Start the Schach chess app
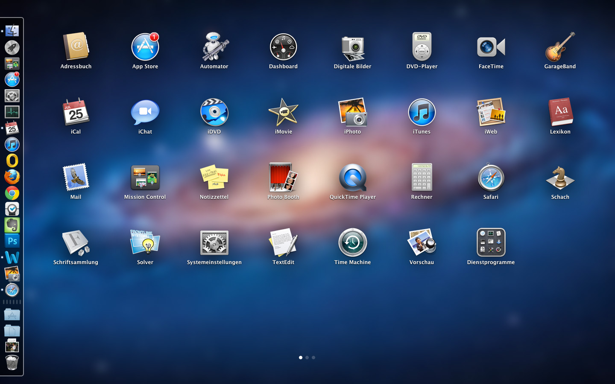 tap(560, 177)
